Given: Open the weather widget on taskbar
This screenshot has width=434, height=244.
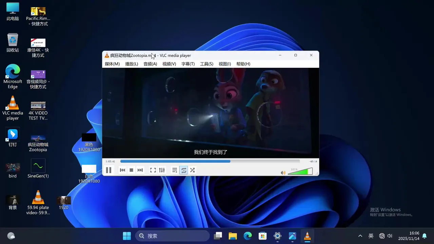Looking at the screenshot, I should click(x=11, y=236).
